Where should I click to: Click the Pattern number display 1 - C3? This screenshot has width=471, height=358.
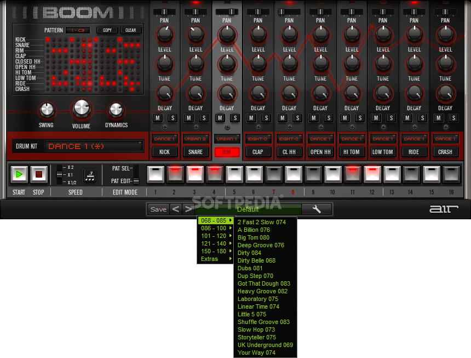point(78,30)
